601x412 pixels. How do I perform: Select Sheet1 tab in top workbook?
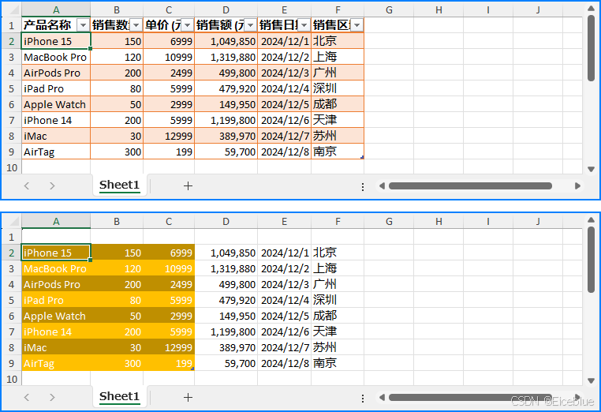pyautogui.click(x=119, y=185)
